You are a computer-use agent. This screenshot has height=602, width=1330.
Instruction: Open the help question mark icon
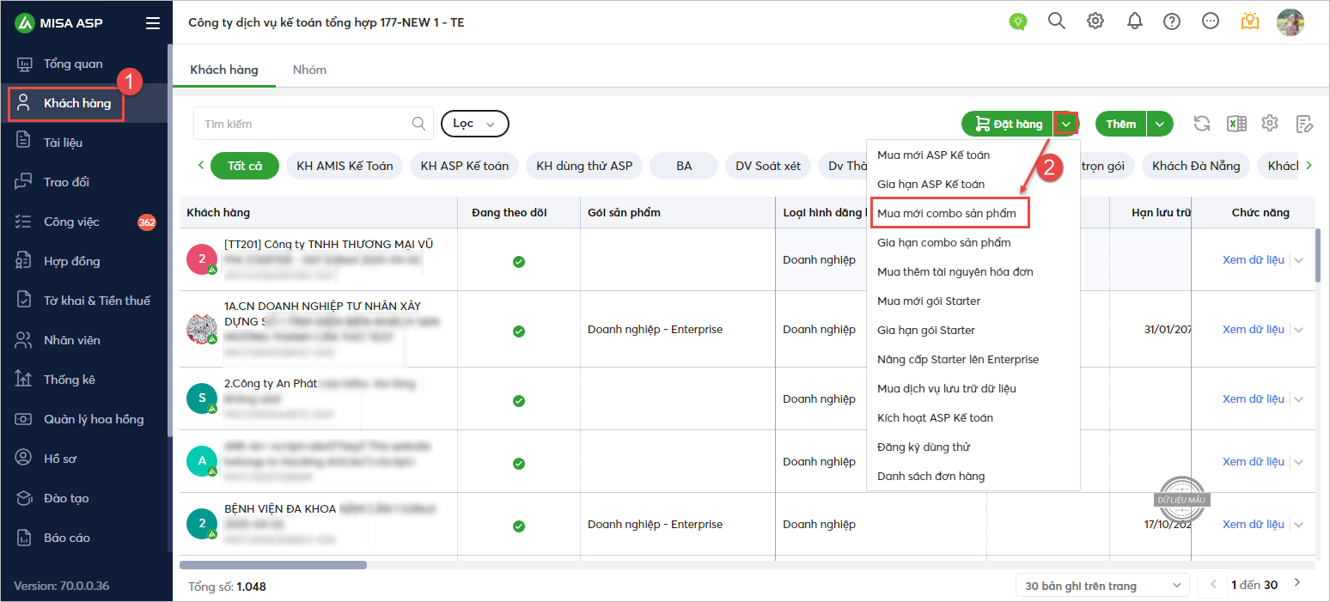tap(1172, 21)
